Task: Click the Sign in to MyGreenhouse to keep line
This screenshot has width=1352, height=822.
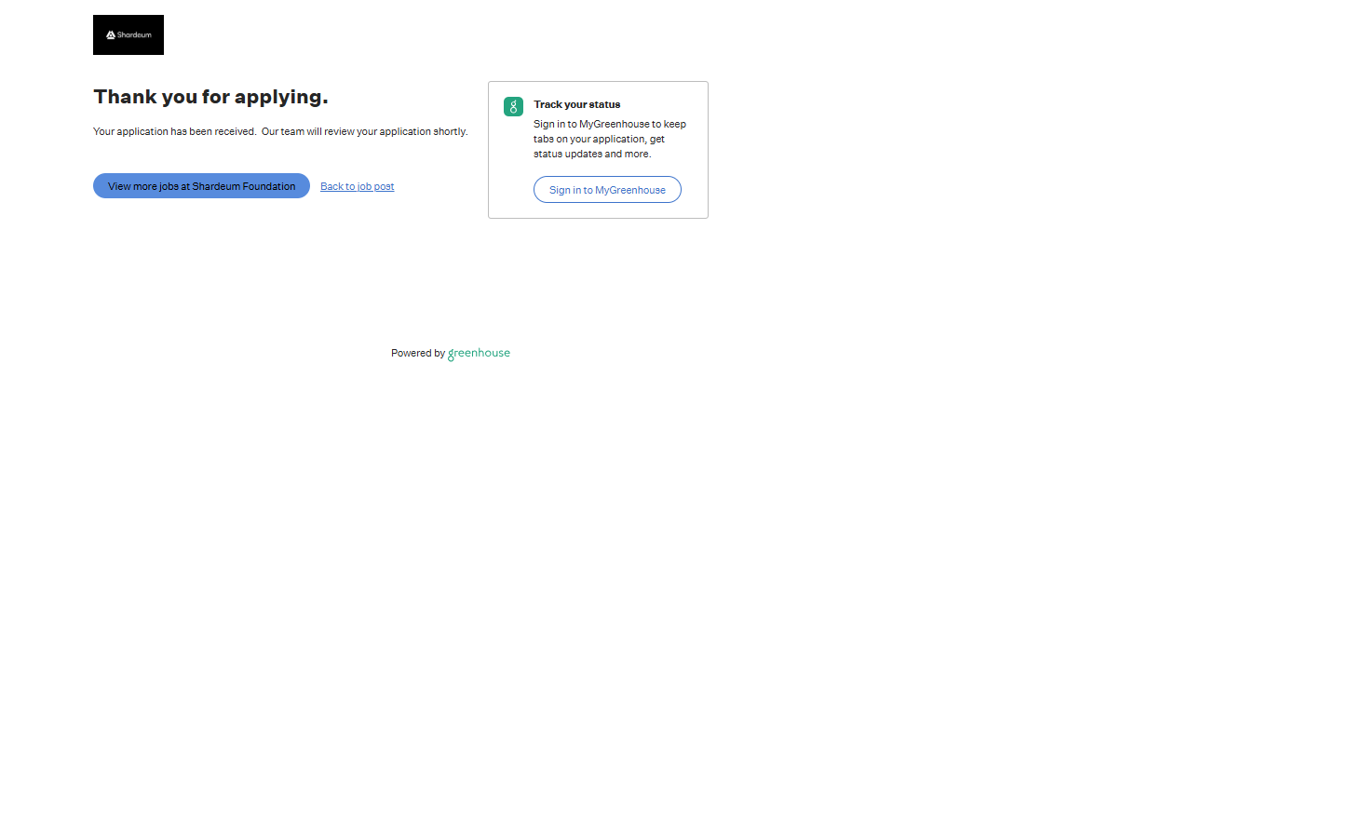Action: pos(609,125)
